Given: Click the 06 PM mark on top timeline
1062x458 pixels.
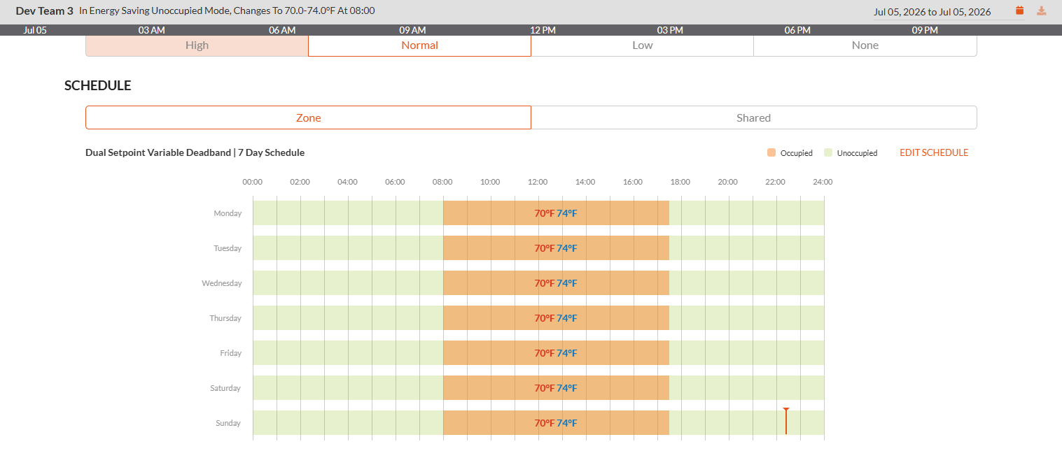Looking at the screenshot, I should tap(797, 30).
